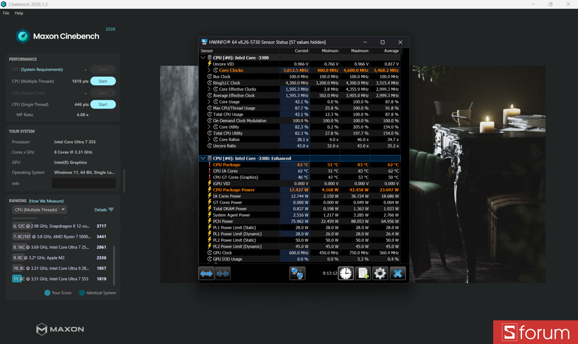Click the Your Score legend dot

tap(47, 293)
